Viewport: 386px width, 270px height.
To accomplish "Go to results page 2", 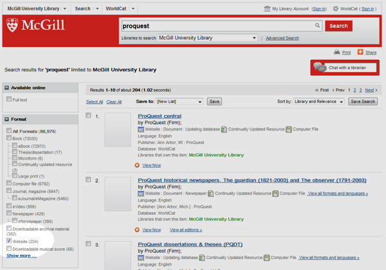I will tap(354, 90).
